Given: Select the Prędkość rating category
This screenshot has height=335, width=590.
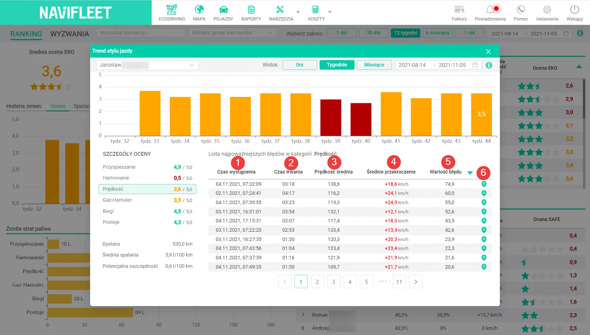Looking at the screenshot, I should (147, 189).
